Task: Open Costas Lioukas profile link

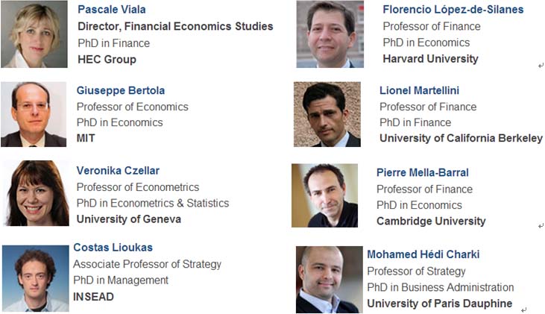Action: click(113, 248)
